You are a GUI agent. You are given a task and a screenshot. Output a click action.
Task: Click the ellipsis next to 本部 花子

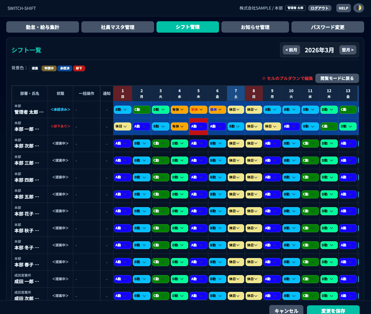click(x=37, y=214)
